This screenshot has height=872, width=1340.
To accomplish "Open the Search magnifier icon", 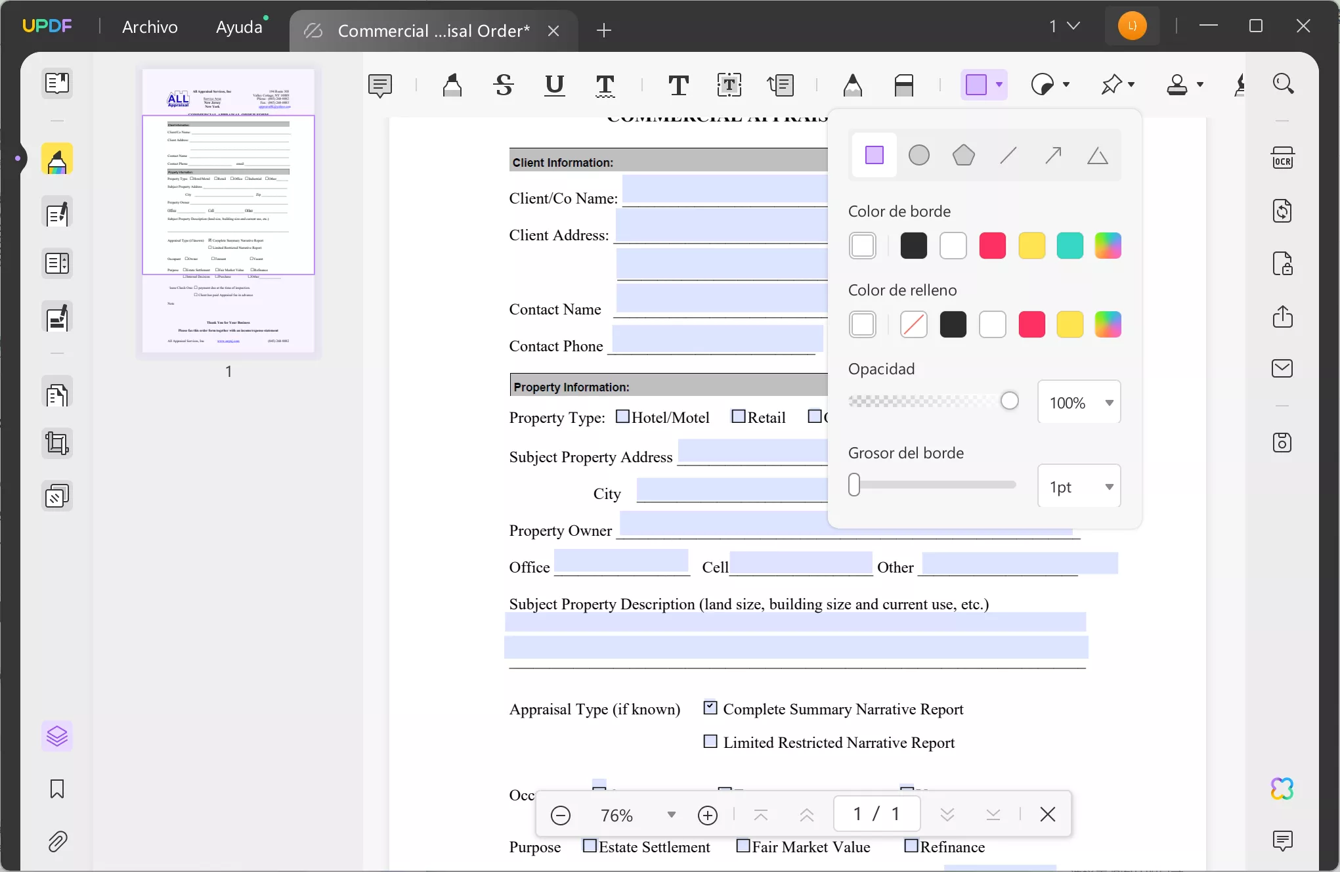I will point(1283,84).
